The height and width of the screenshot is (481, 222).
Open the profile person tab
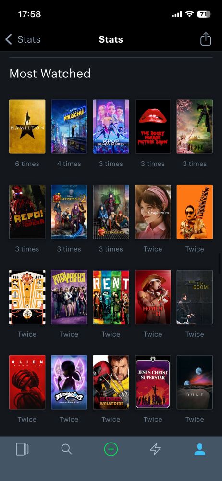click(x=199, y=449)
